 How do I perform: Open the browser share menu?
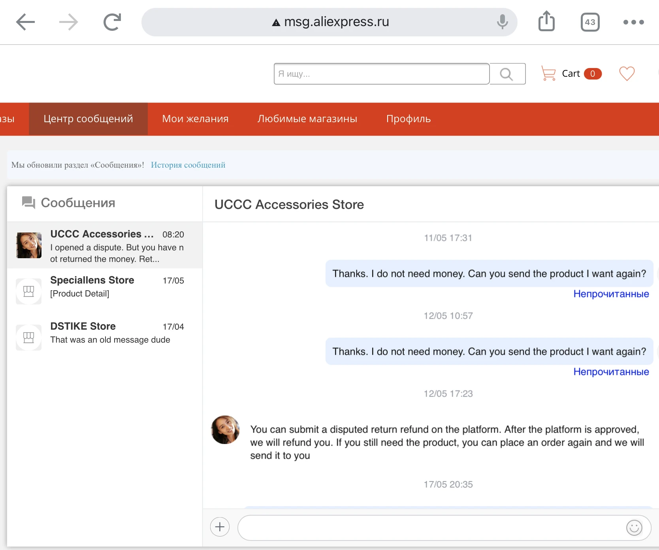(x=546, y=21)
